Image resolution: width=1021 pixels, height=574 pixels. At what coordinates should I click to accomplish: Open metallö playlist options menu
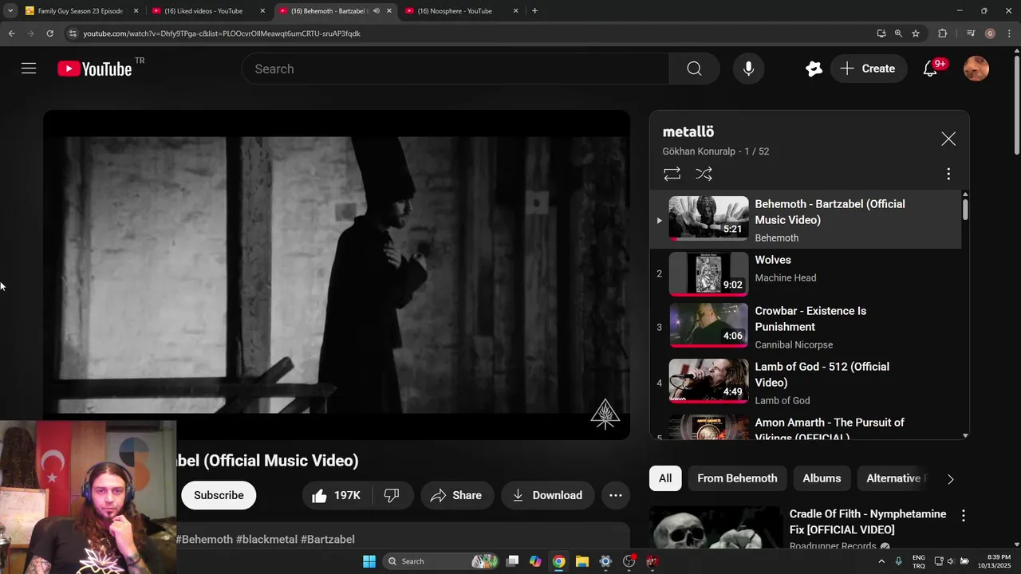[x=948, y=173]
